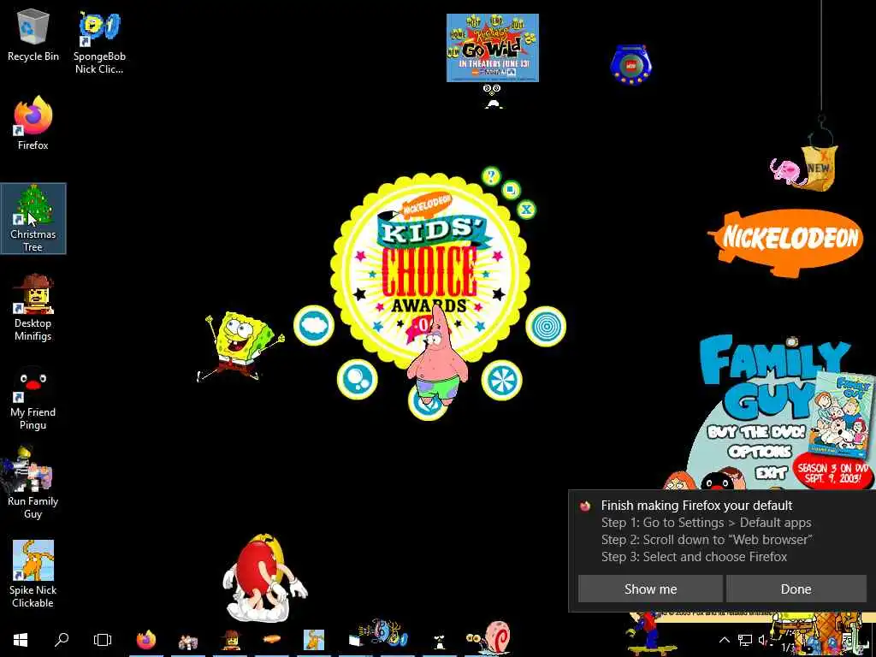The image size is (876, 657).
Task: Show hidden system tray icons chevron
Action: click(724, 640)
